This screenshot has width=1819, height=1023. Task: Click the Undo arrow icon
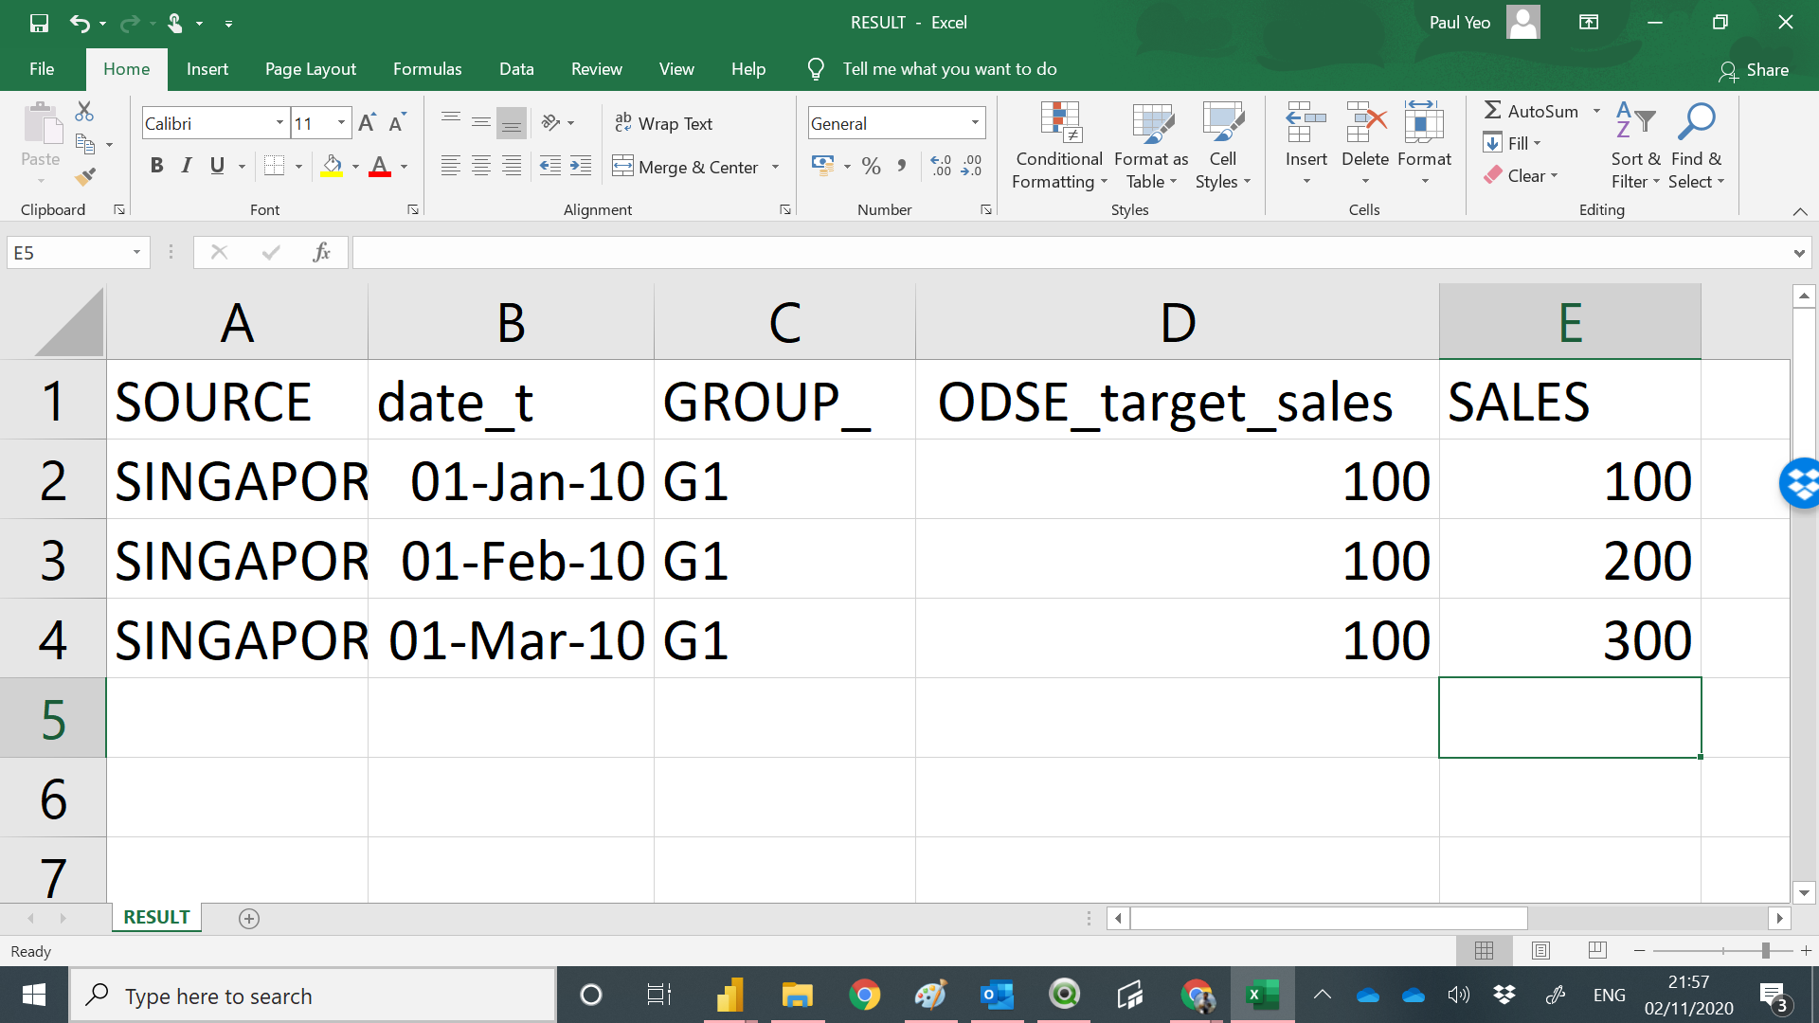click(80, 23)
